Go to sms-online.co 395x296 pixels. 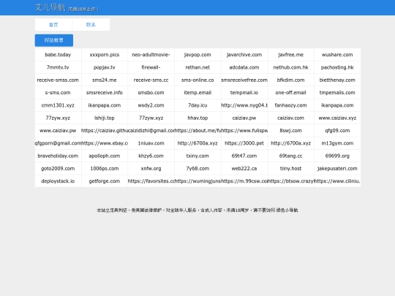coord(197,80)
